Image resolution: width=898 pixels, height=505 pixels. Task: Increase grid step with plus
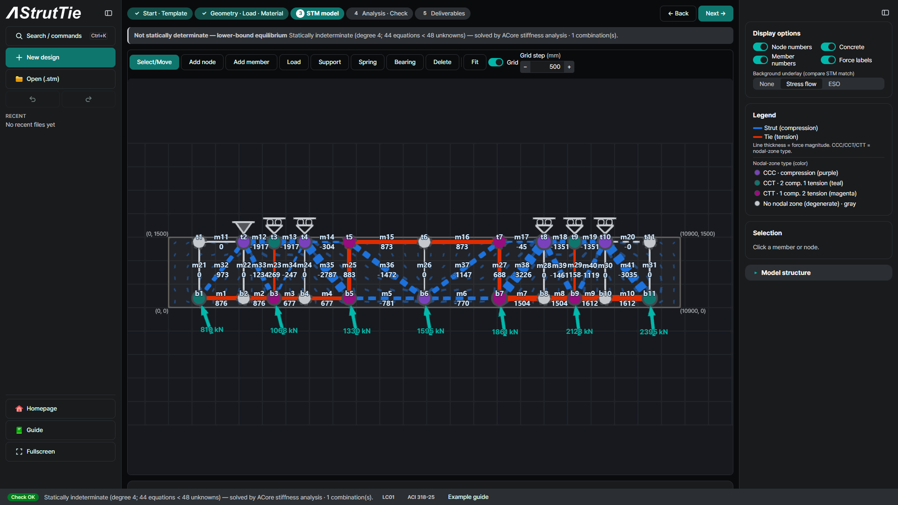[x=569, y=67]
